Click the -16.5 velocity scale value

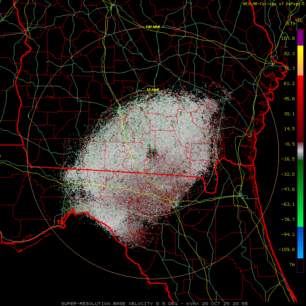[288, 159]
